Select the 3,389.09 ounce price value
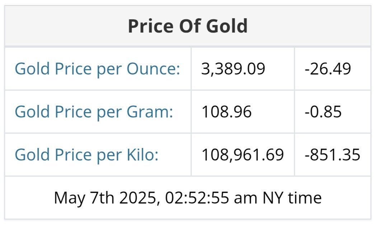The height and width of the screenshot is (229, 385). click(233, 68)
